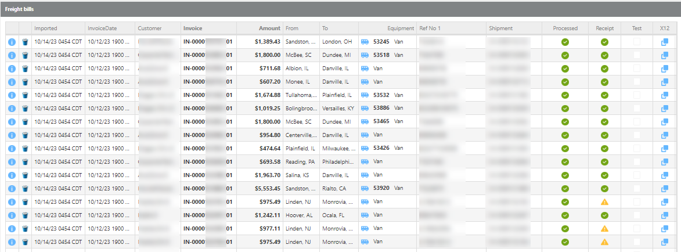Tick Test checkbox on the $1,389.43 row
The width and height of the screenshot is (681, 252).
637,42
